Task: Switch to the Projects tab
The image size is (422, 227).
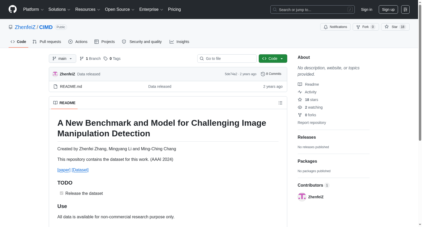Action: point(105,42)
